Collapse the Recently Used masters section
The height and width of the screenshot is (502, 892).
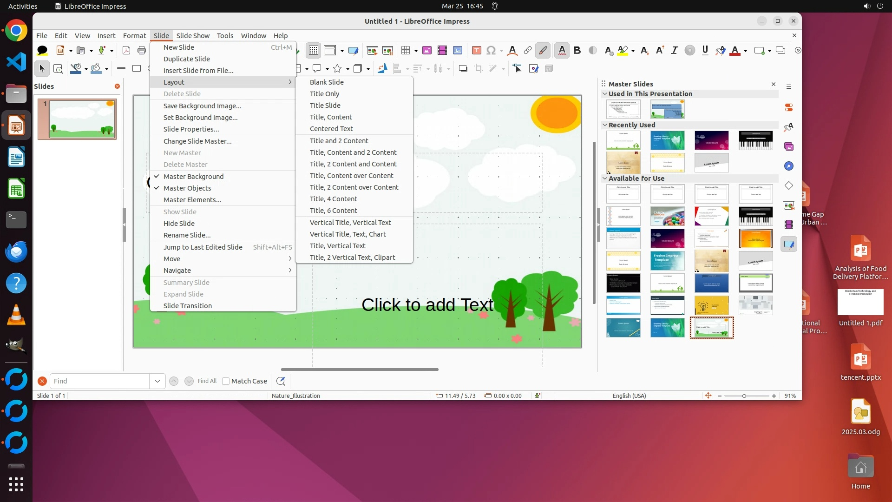tap(605, 125)
